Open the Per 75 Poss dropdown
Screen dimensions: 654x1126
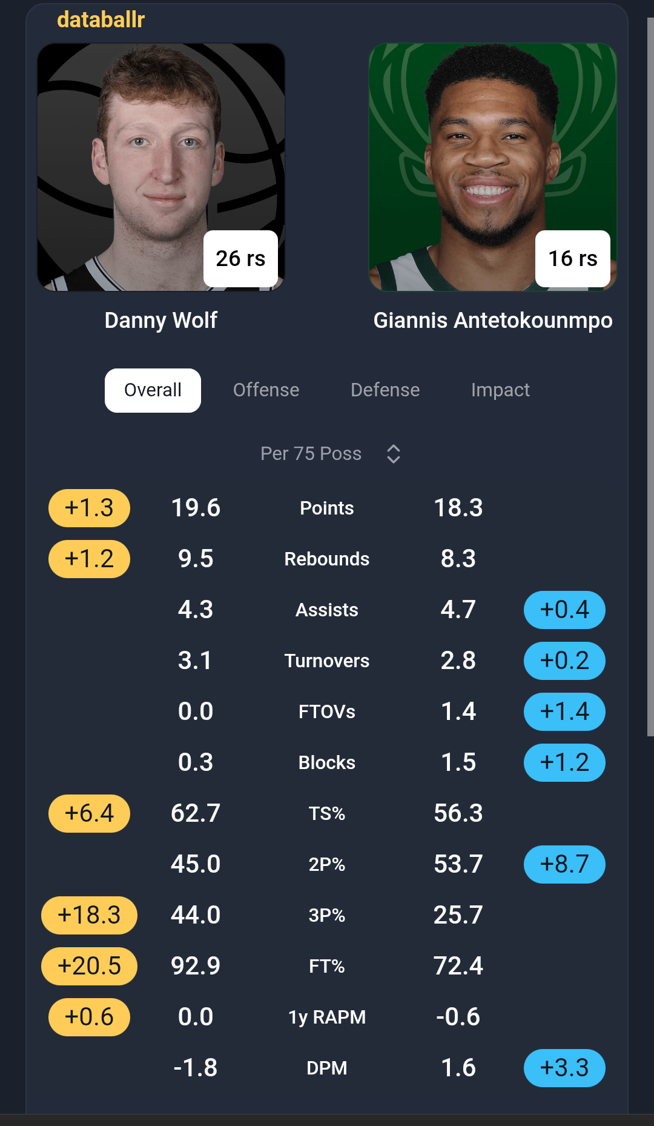click(311, 454)
